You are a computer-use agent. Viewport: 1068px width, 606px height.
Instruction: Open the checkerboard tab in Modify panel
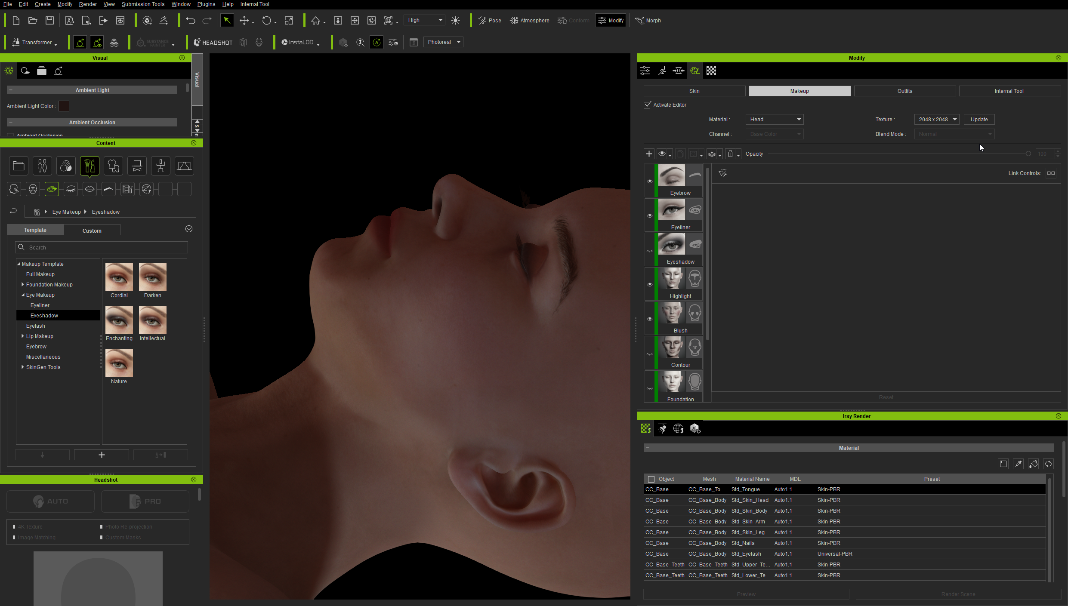point(711,71)
